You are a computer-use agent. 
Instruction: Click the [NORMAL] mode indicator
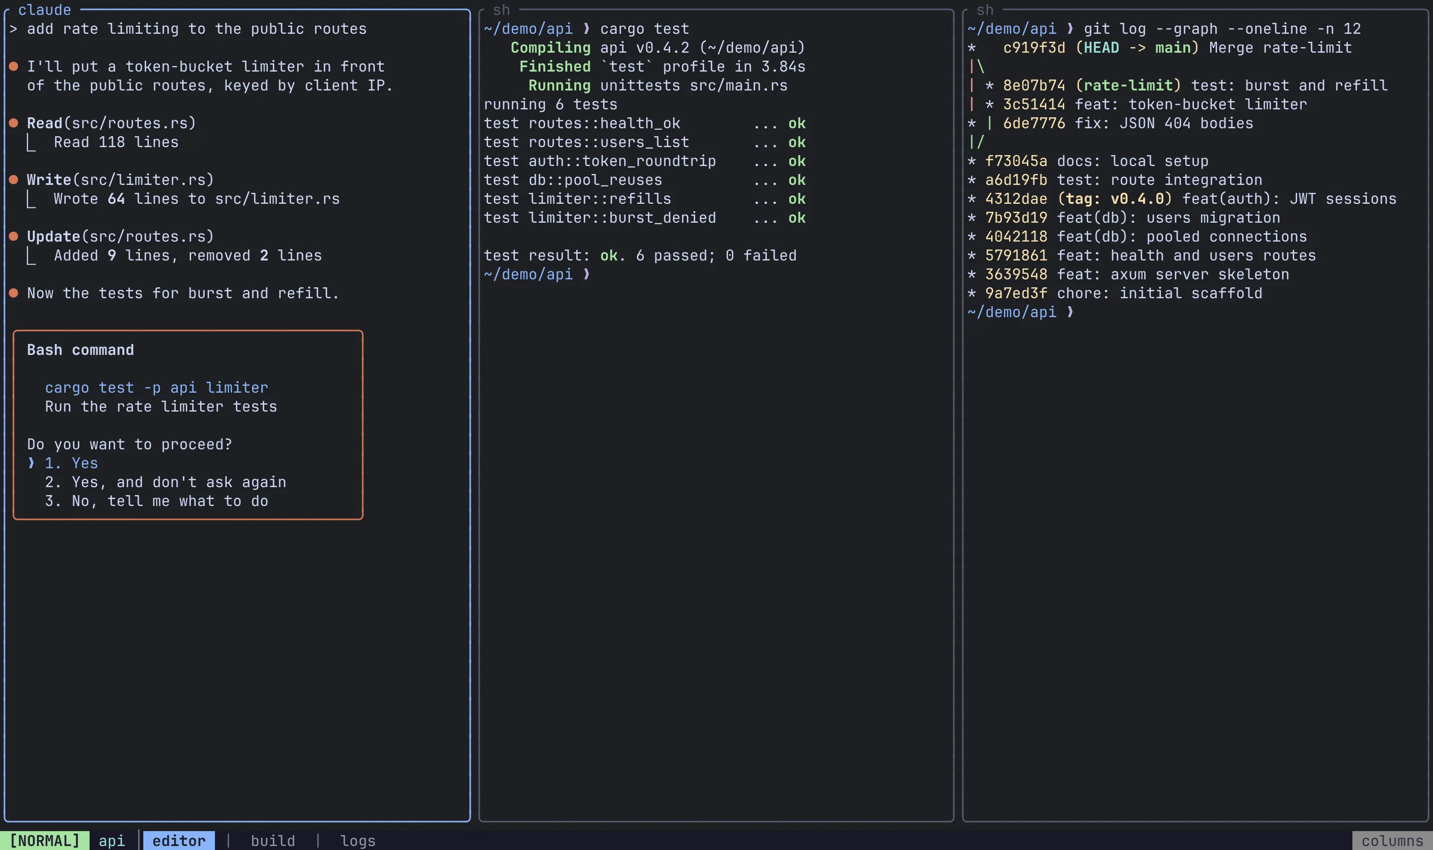[45, 840]
